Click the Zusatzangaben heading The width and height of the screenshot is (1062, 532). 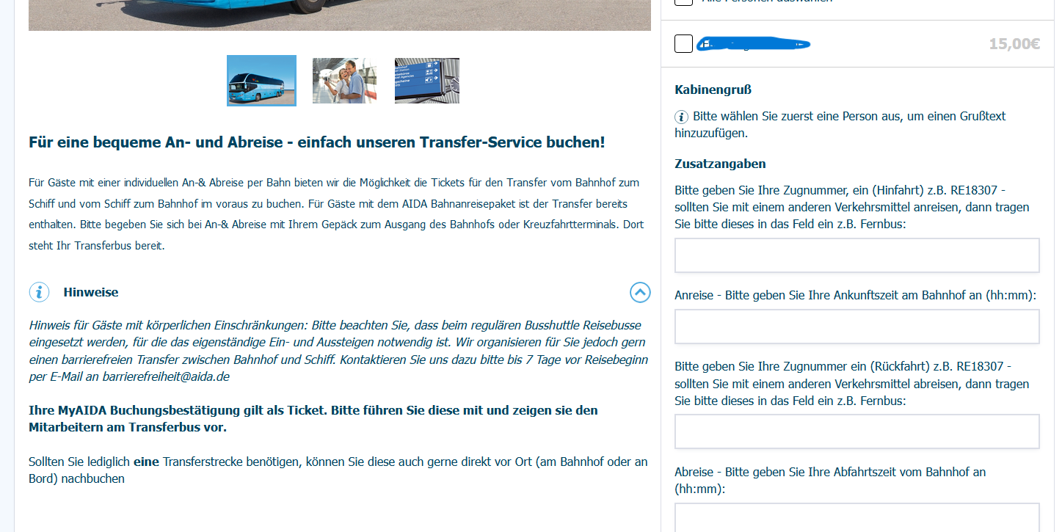coord(720,164)
